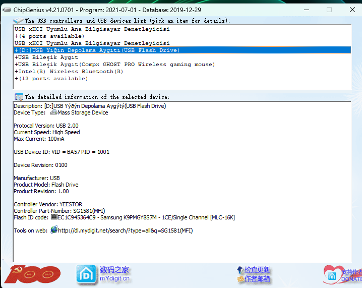Select the first USB xHCI controller entry
362x288 pixels.
tap(182, 29)
